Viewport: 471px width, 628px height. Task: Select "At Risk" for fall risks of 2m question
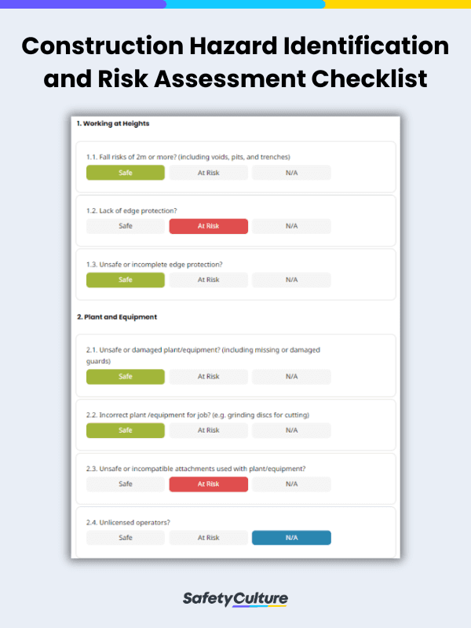pyautogui.click(x=208, y=173)
